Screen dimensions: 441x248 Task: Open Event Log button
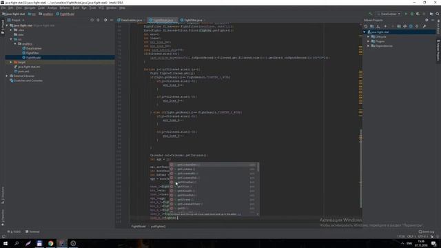coord(427,231)
